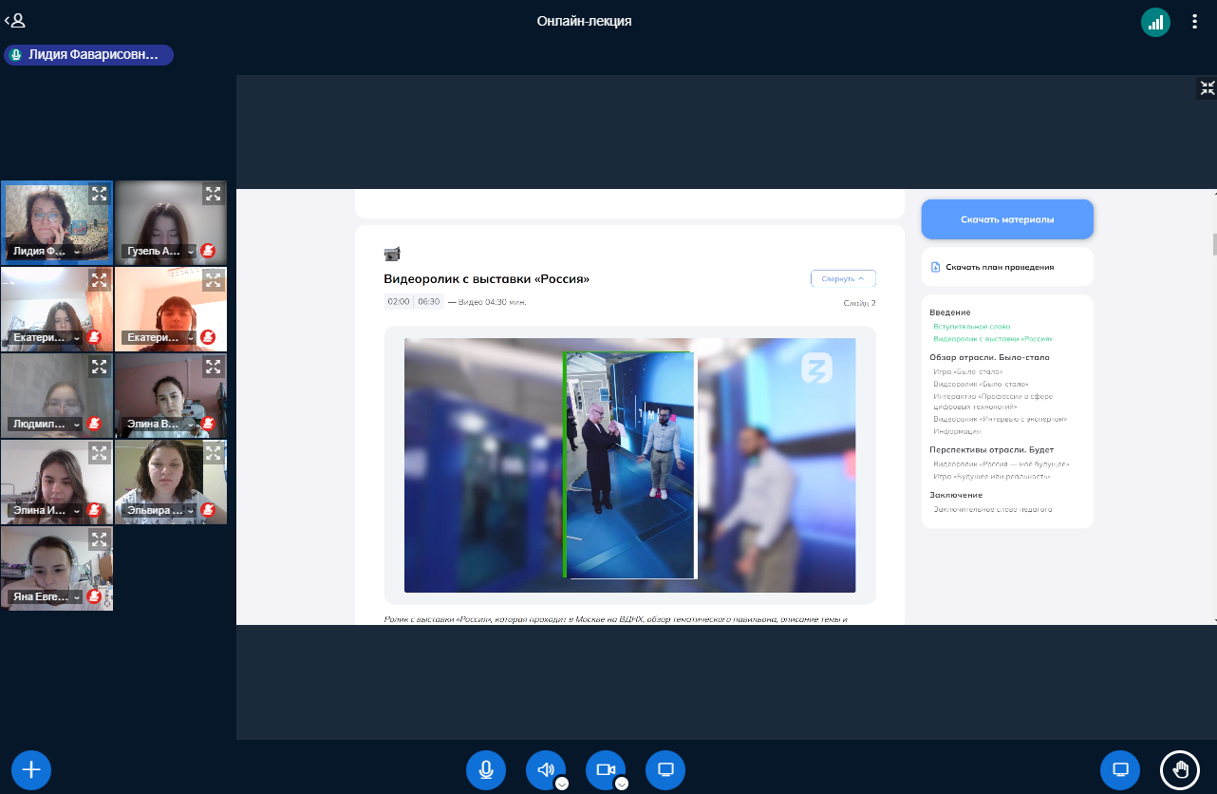Click the plus button at bottom left

click(31, 769)
